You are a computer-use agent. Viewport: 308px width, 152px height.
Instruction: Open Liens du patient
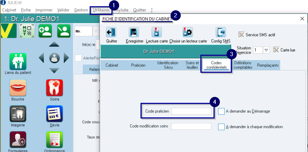tap(18, 62)
